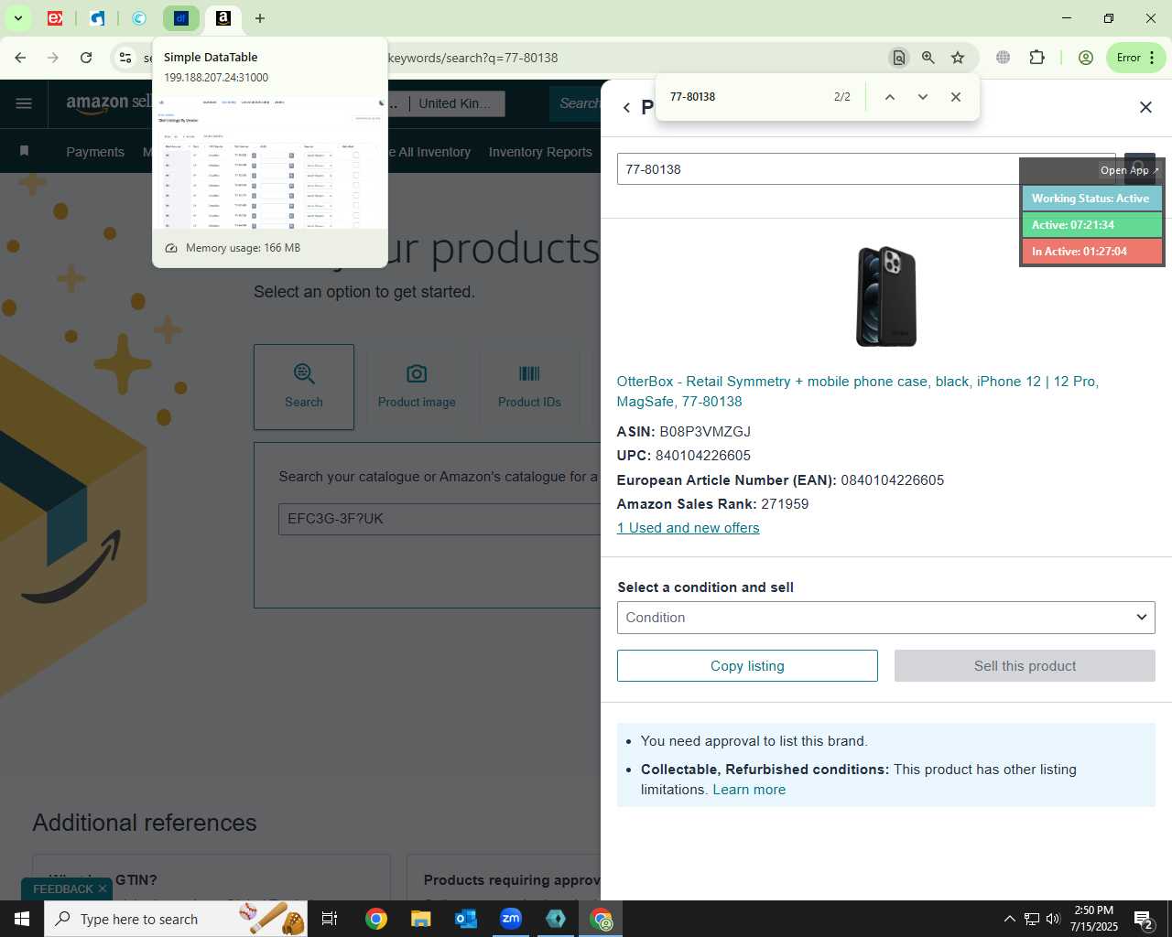
Task: Go to previous find match
Action: pyautogui.click(x=889, y=97)
